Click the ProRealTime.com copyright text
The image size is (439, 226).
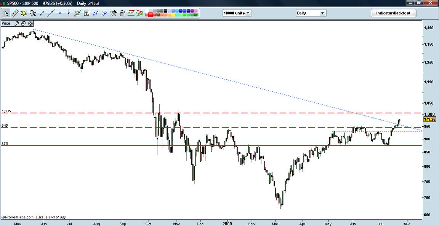point(18,217)
